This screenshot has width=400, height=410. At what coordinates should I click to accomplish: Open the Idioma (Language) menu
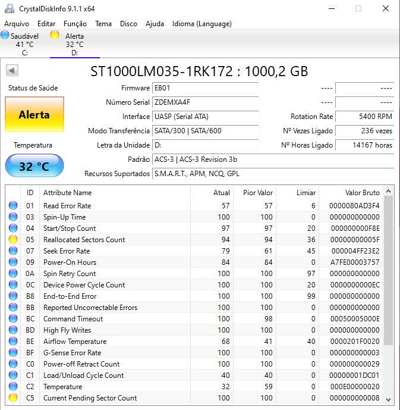coord(202,24)
